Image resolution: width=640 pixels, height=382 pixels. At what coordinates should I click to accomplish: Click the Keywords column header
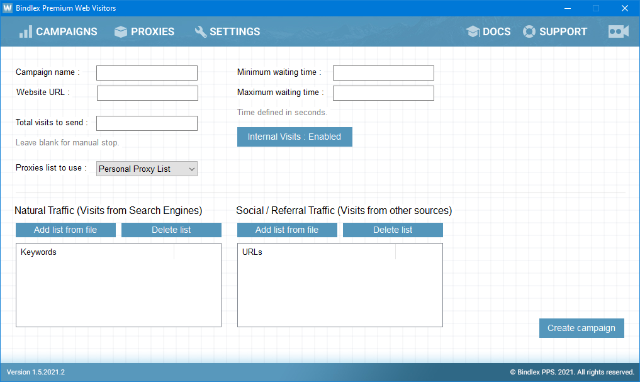pos(95,252)
